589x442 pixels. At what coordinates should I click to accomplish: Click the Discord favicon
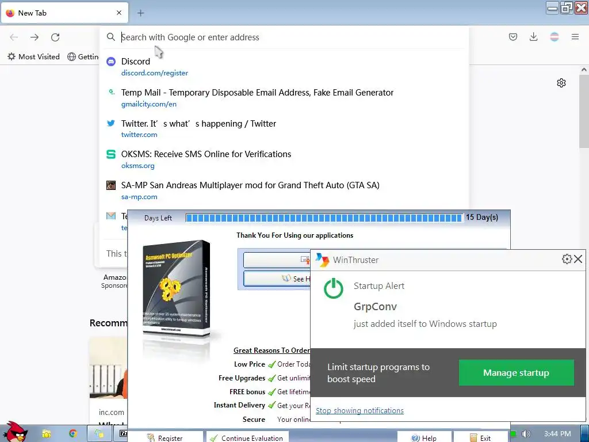(x=111, y=61)
